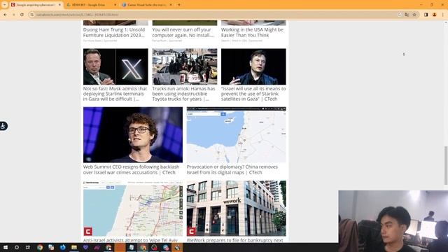Viewport: 448px width, 252px height.
Task: Switch to the Canon Visual Suite tab
Action: [147, 5]
